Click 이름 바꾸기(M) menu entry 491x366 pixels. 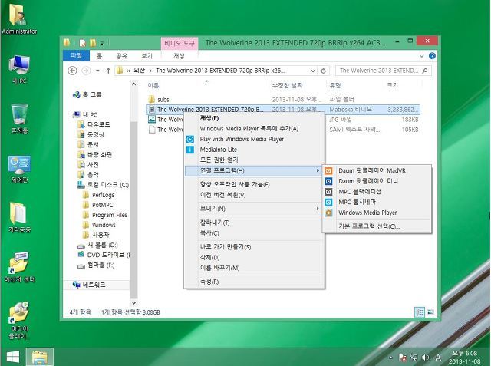[x=254, y=268]
